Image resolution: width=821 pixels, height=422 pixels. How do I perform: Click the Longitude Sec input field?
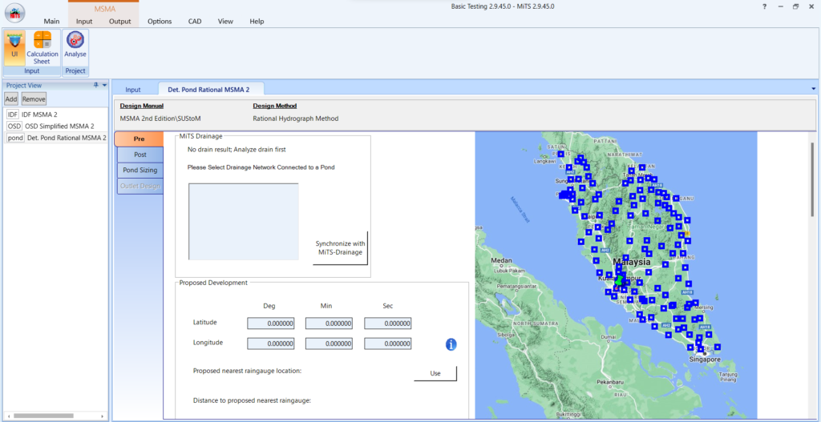pos(387,344)
